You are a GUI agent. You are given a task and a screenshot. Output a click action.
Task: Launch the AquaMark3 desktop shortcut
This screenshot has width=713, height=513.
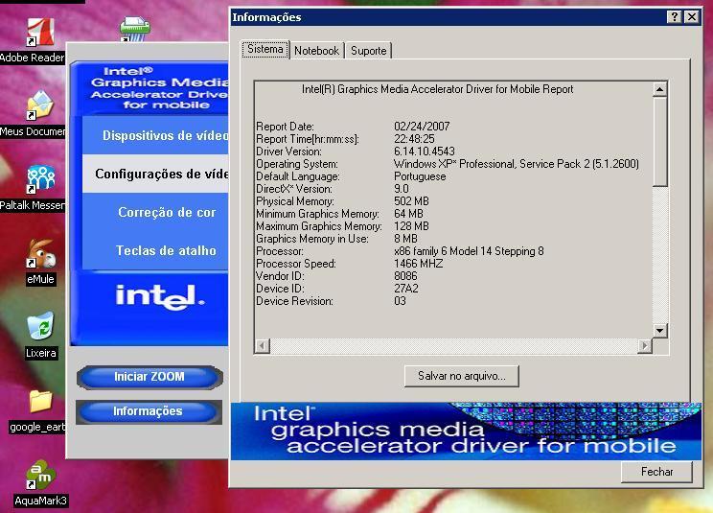tap(40, 475)
